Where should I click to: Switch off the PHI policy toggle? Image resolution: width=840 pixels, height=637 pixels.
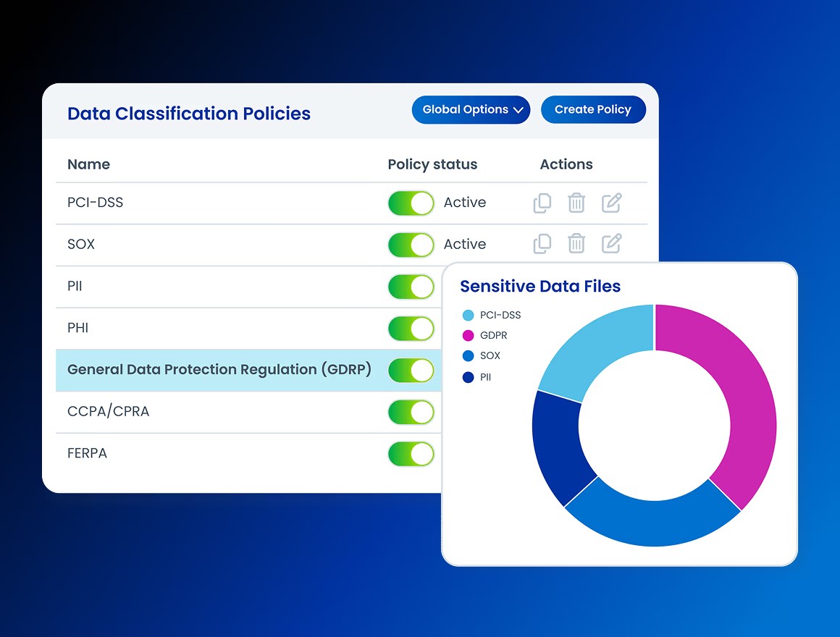coord(411,329)
